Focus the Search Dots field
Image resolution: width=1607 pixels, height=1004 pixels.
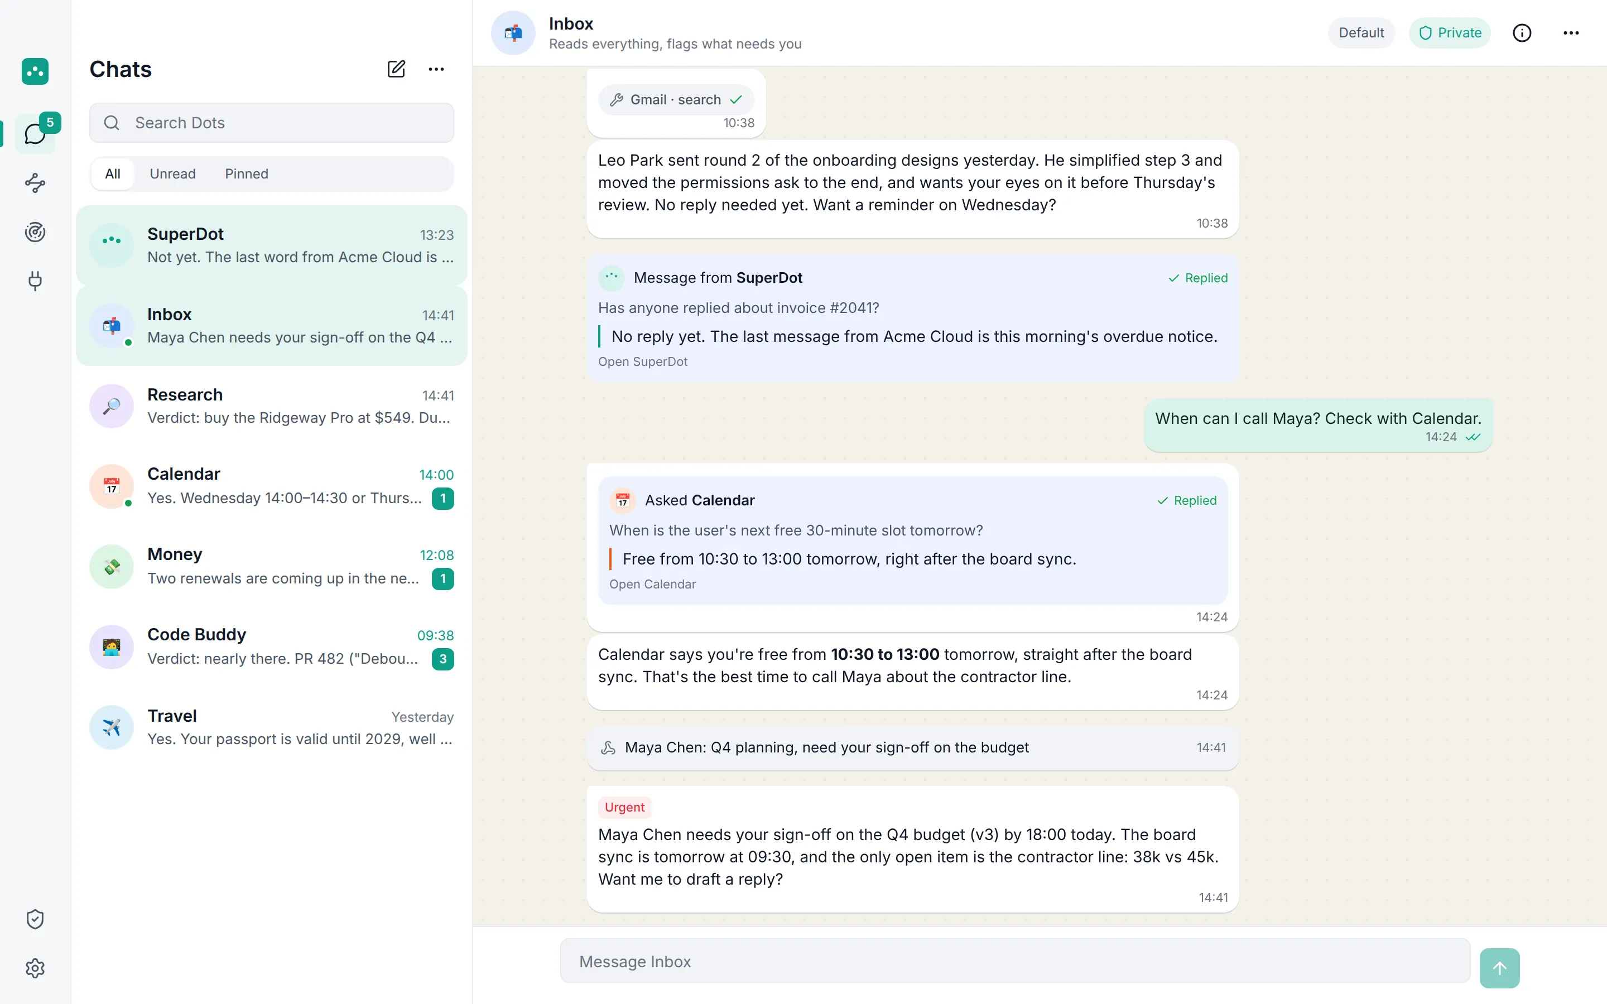(272, 123)
